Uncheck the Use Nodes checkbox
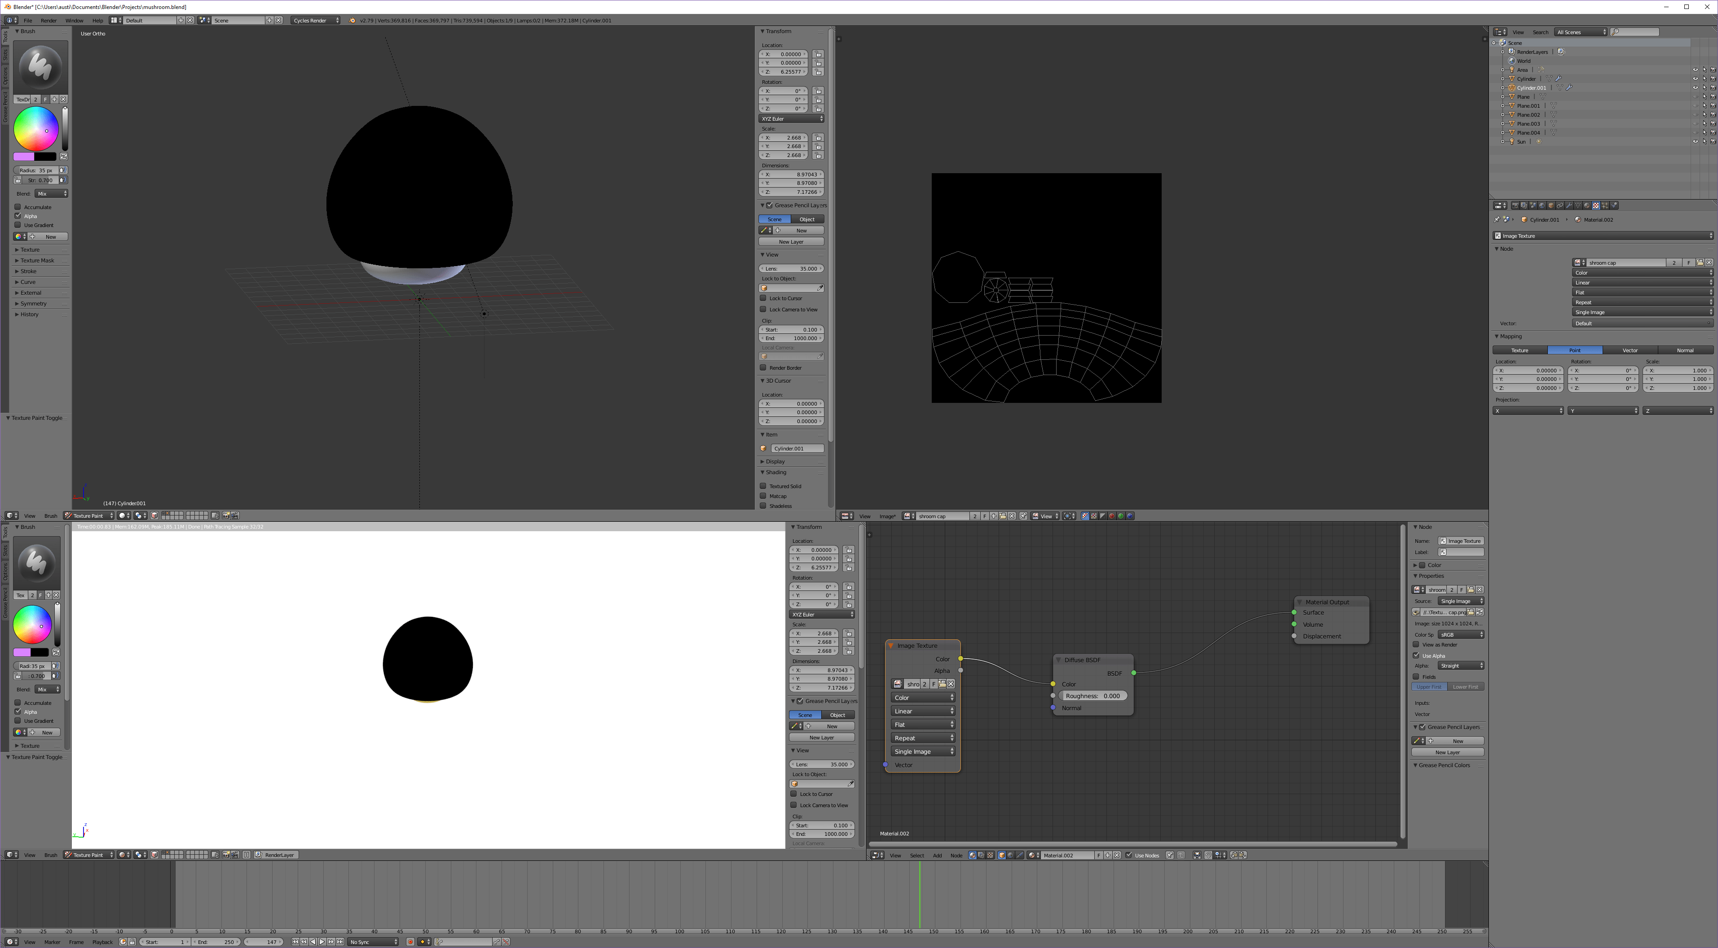The width and height of the screenshot is (1718, 948). pos(1130,856)
